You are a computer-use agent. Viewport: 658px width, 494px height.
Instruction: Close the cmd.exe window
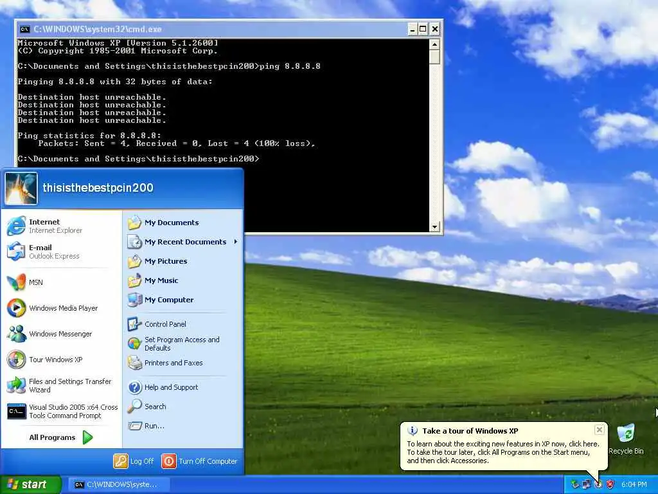(435, 29)
